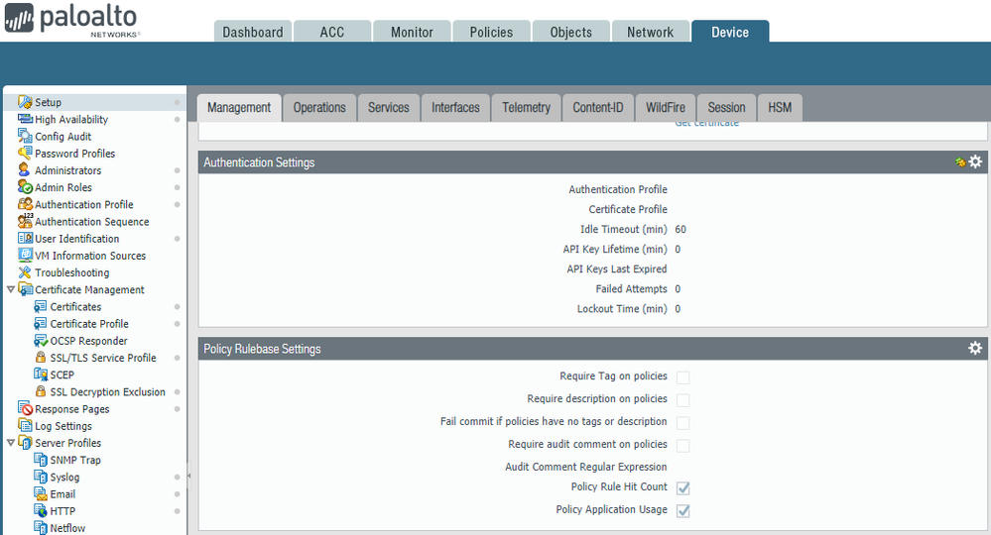
Task: Click the Config Audit icon
Action: pyautogui.click(x=25, y=137)
